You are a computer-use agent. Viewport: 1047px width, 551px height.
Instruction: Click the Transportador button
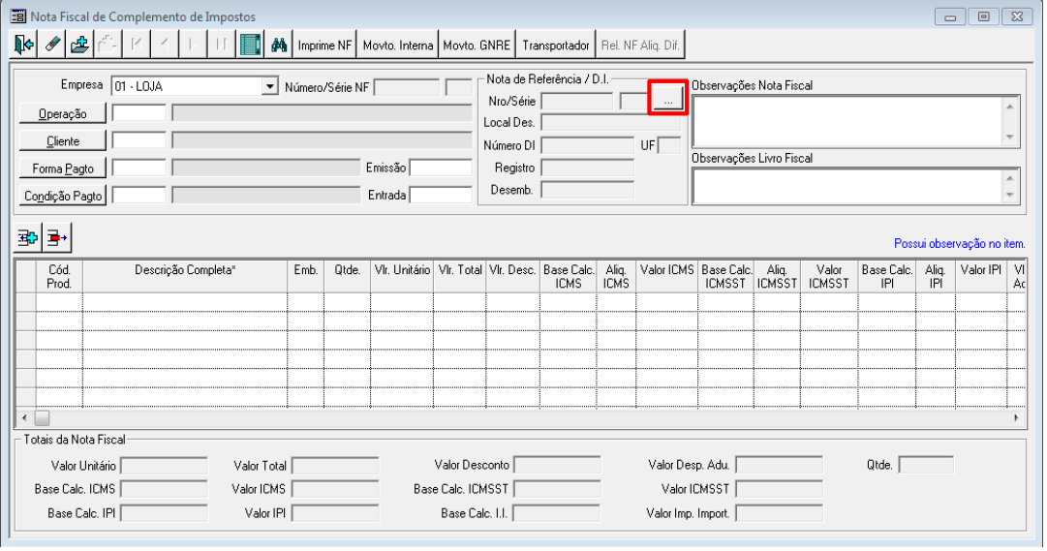tap(556, 45)
